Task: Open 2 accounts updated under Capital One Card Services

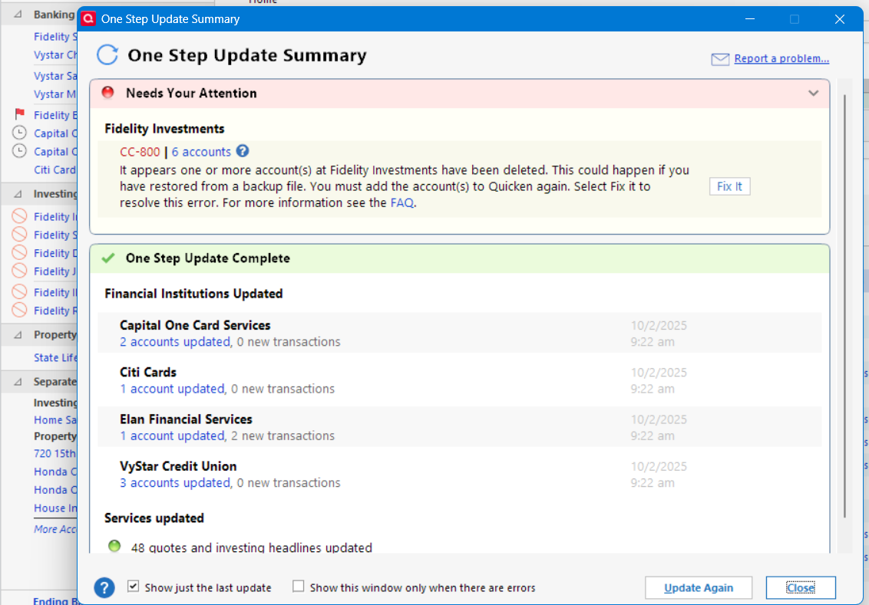Action: (x=174, y=342)
